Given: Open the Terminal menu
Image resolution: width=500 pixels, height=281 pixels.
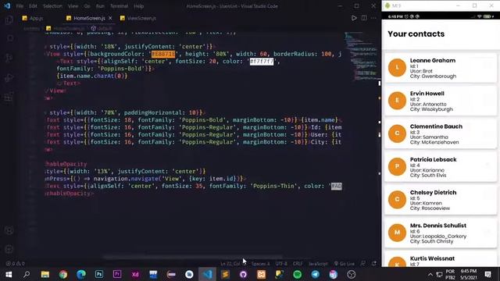Looking at the screenshot, I should (119, 6).
